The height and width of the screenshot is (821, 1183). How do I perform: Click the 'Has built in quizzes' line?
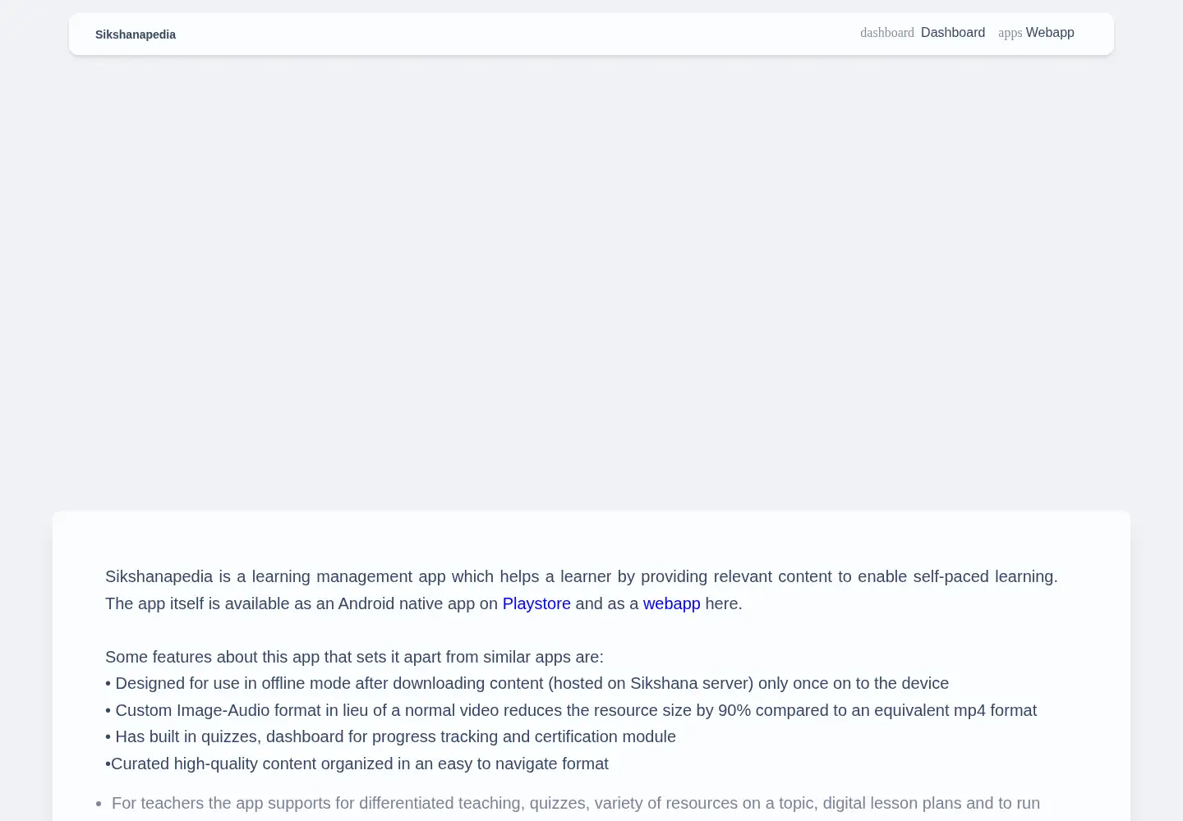tap(390, 736)
